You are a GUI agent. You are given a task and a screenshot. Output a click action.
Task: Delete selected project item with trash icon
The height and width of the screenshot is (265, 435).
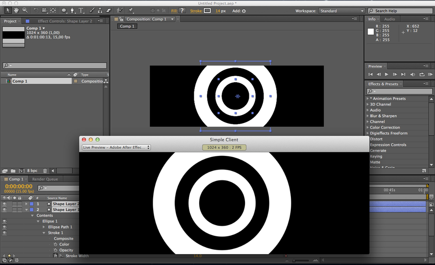coord(45,171)
